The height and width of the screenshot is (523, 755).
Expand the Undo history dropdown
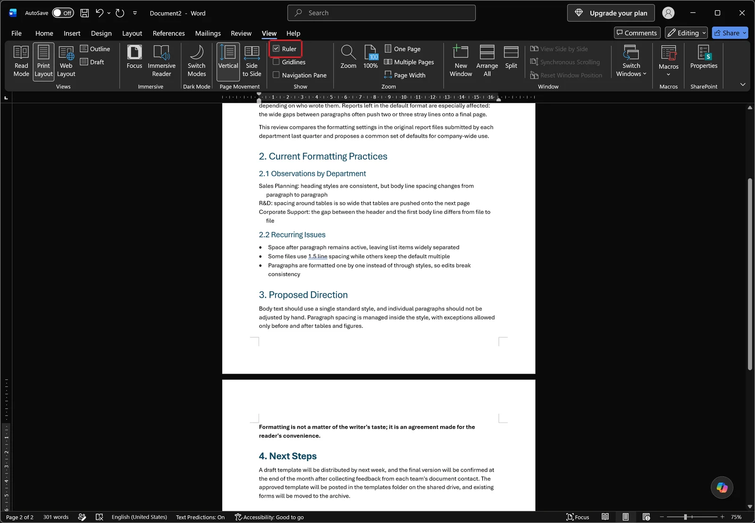(x=109, y=13)
